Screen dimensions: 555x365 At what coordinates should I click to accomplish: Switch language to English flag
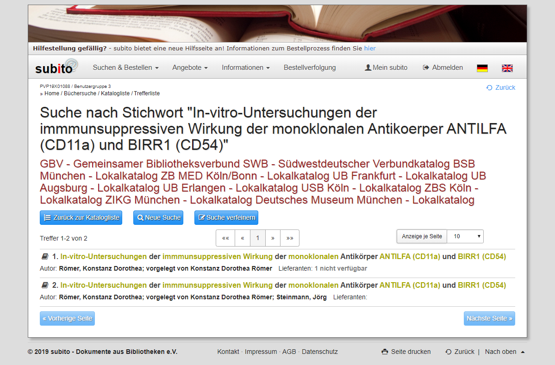[x=507, y=68]
